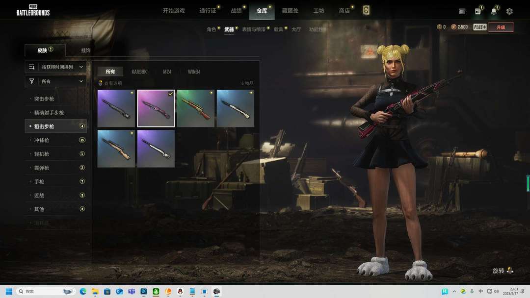Click the 查看选项 mouse hint icon
This screenshot has height=298, width=530.
pyautogui.click(x=100, y=83)
